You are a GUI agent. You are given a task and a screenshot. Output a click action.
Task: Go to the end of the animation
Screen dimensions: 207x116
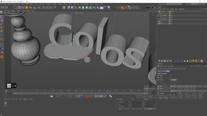(x=72, y=96)
